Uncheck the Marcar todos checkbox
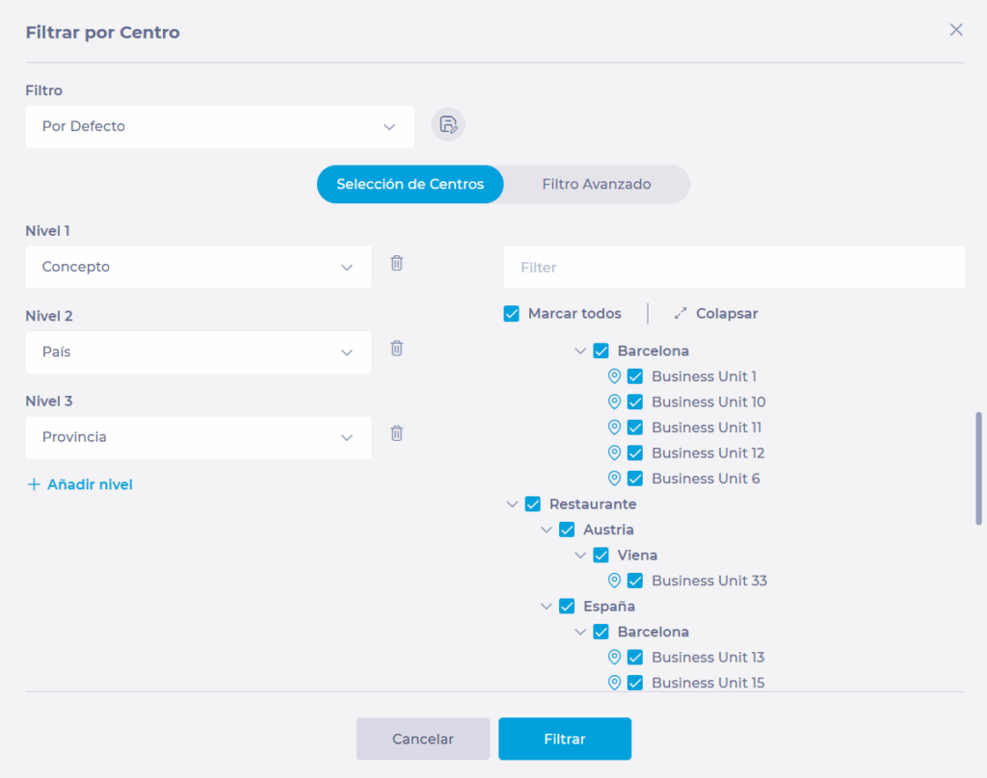The width and height of the screenshot is (987, 778). [x=512, y=314]
